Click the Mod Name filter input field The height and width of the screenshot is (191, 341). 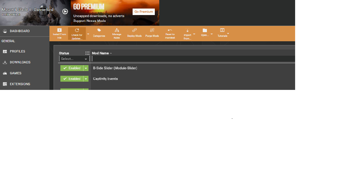pos(193,59)
